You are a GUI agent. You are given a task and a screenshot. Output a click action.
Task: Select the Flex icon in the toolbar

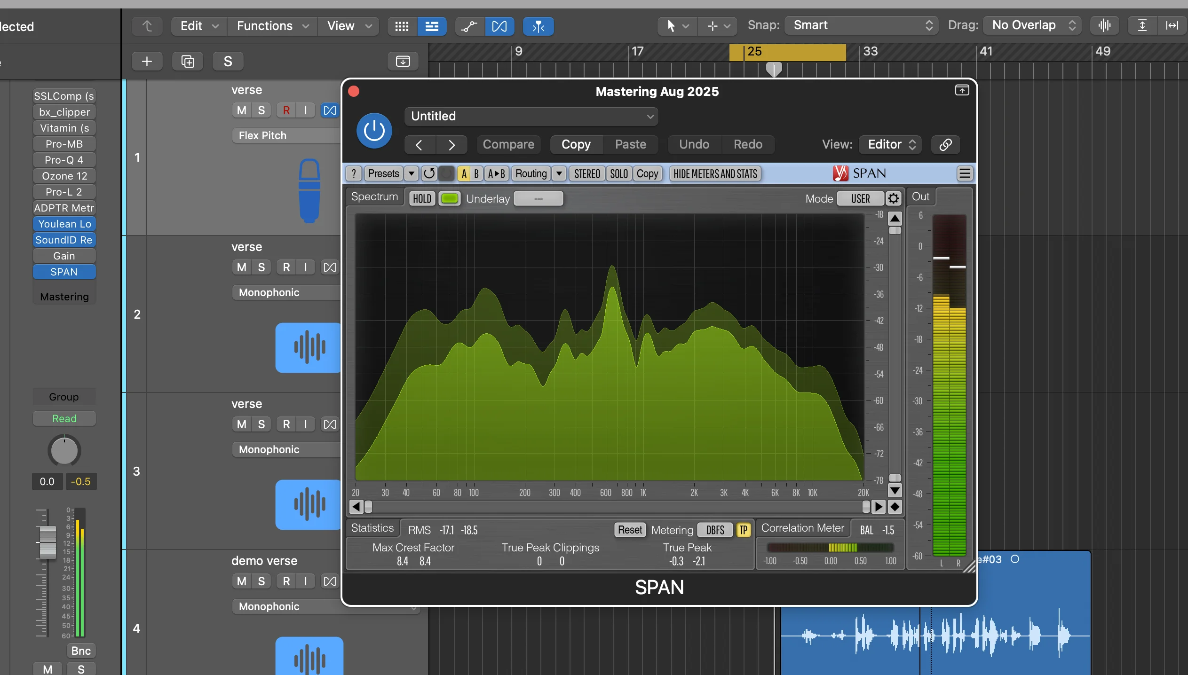[499, 26]
